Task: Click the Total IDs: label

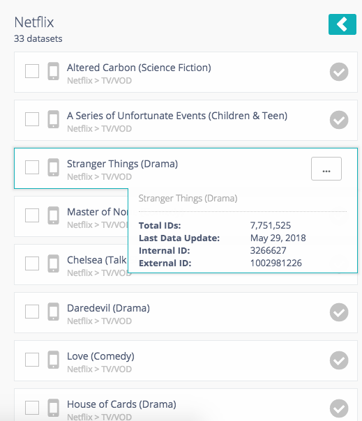Action: pos(160,225)
